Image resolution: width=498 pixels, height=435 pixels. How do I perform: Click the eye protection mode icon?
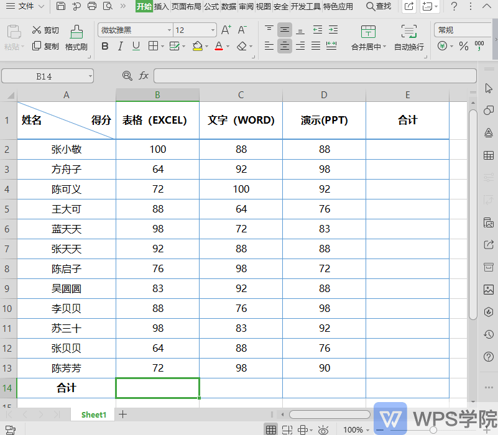pyautogui.click(x=323, y=430)
